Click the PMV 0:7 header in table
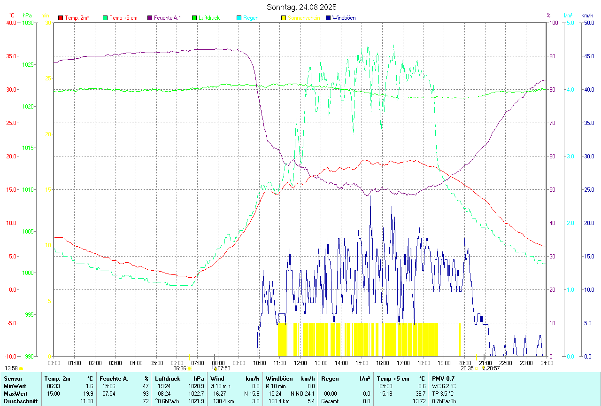The width and height of the screenshot is (601, 406). pyautogui.click(x=444, y=378)
